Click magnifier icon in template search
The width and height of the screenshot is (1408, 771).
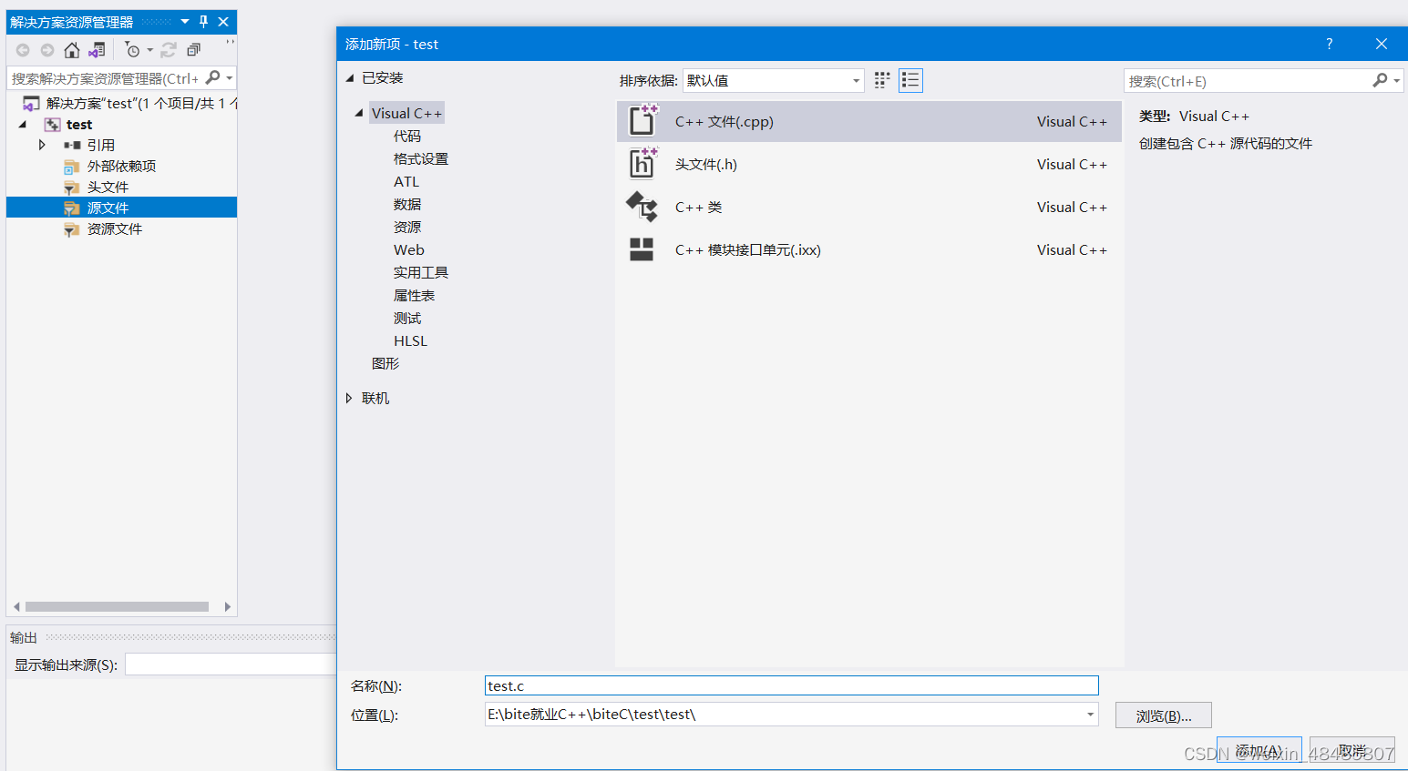1380,80
